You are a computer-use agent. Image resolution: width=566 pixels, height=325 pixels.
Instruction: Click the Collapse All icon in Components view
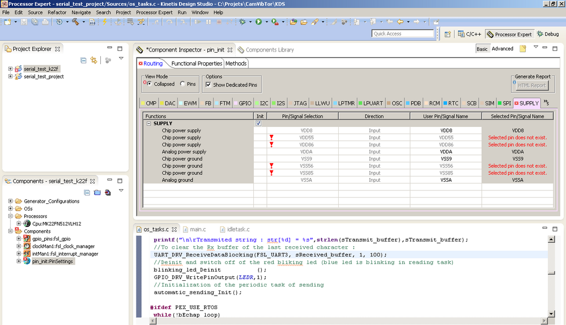click(x=87, y=193)
